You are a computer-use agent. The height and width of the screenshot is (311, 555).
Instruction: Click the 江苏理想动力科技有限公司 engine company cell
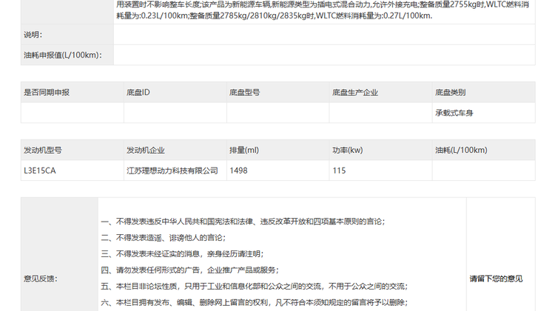point(172,170)
